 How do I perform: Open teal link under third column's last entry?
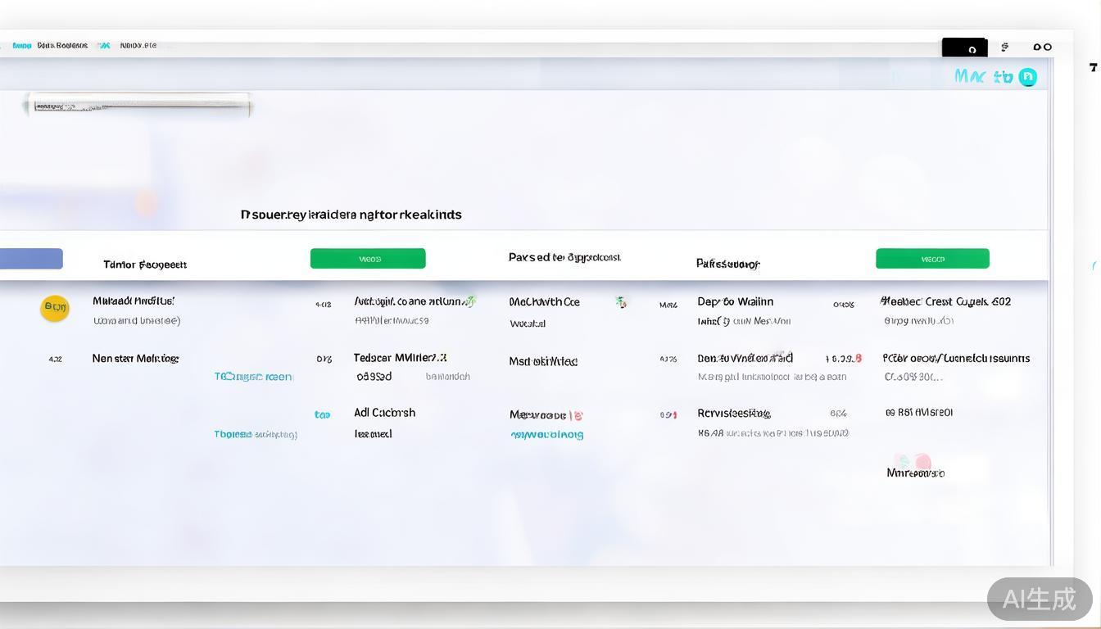point(546,435)
